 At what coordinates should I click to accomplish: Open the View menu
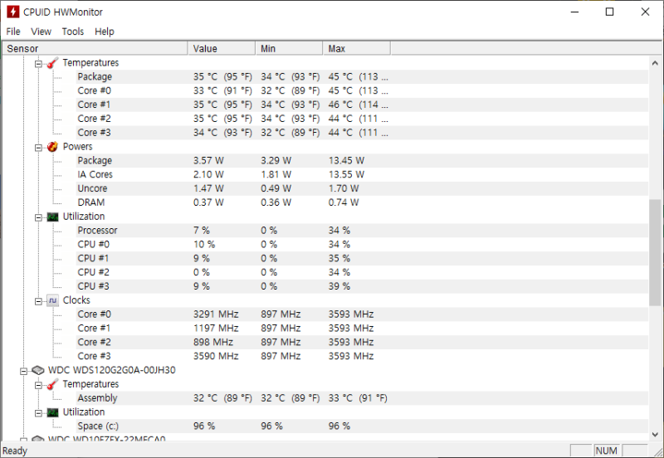point(41,32)
